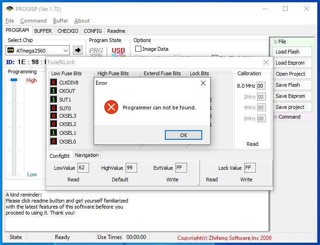320x245 pixels.
Task: Toggle the CKSEL2 fuse bit
Action: tap(54, 124)
